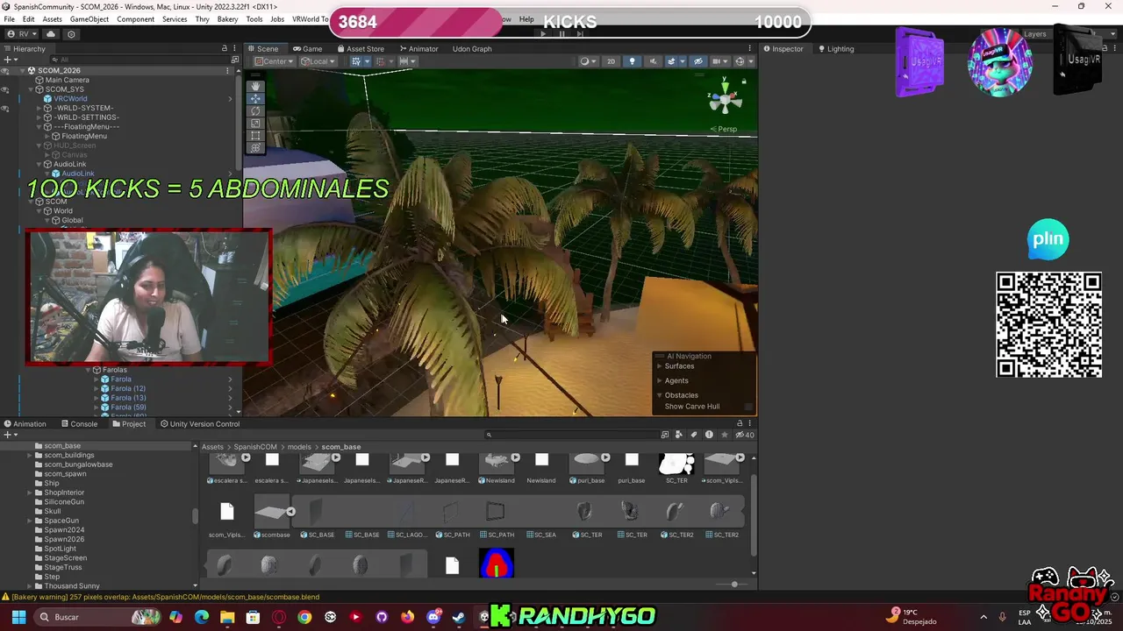Click the Project panel lock icon
Viewport: 1123px width, 631px height.
[740, 423]
